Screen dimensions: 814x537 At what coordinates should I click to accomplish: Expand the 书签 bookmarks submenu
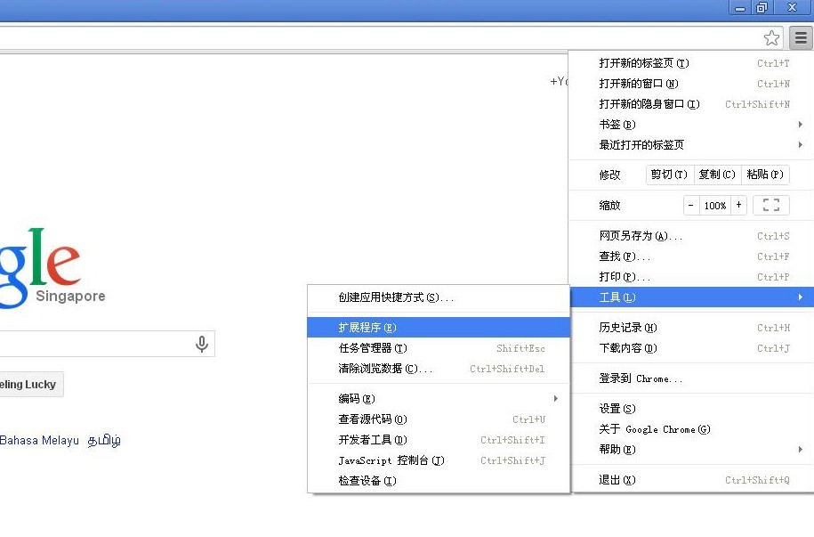[x=694, y=125]
